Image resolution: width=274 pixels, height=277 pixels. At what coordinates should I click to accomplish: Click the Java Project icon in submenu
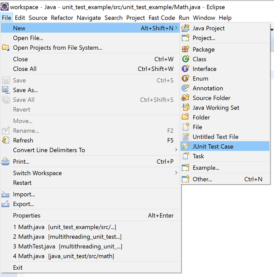(185, 28)
